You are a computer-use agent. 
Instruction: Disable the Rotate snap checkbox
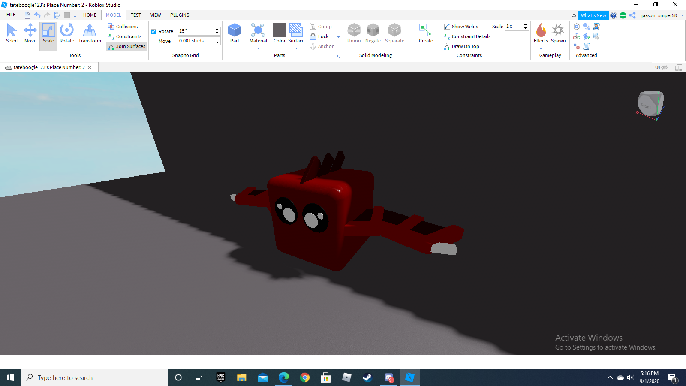(x=153, y=32)
